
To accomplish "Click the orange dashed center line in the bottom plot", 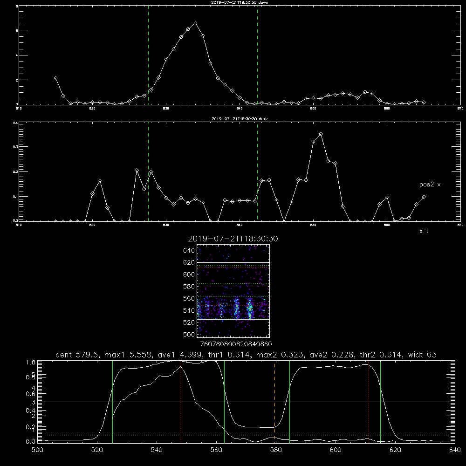I will click(274, 401).
